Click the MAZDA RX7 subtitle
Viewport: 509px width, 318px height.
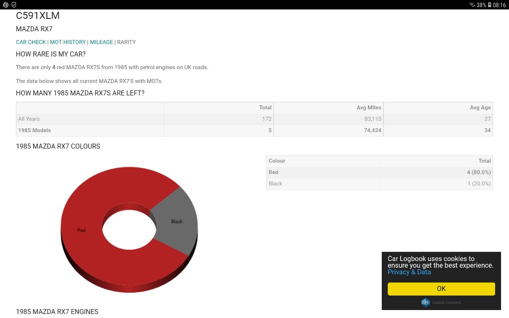pyautogui.click(x=34, y=29)
